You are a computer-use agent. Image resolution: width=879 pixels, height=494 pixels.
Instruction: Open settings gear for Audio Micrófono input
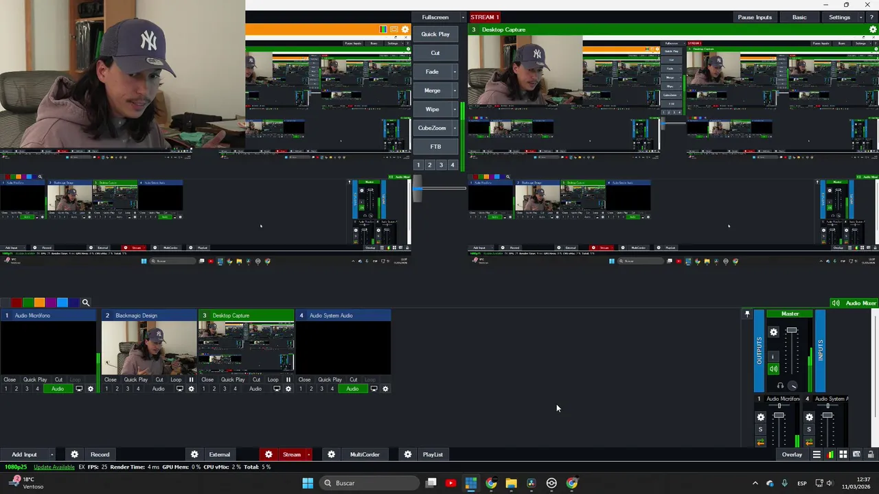coord(90,389)
